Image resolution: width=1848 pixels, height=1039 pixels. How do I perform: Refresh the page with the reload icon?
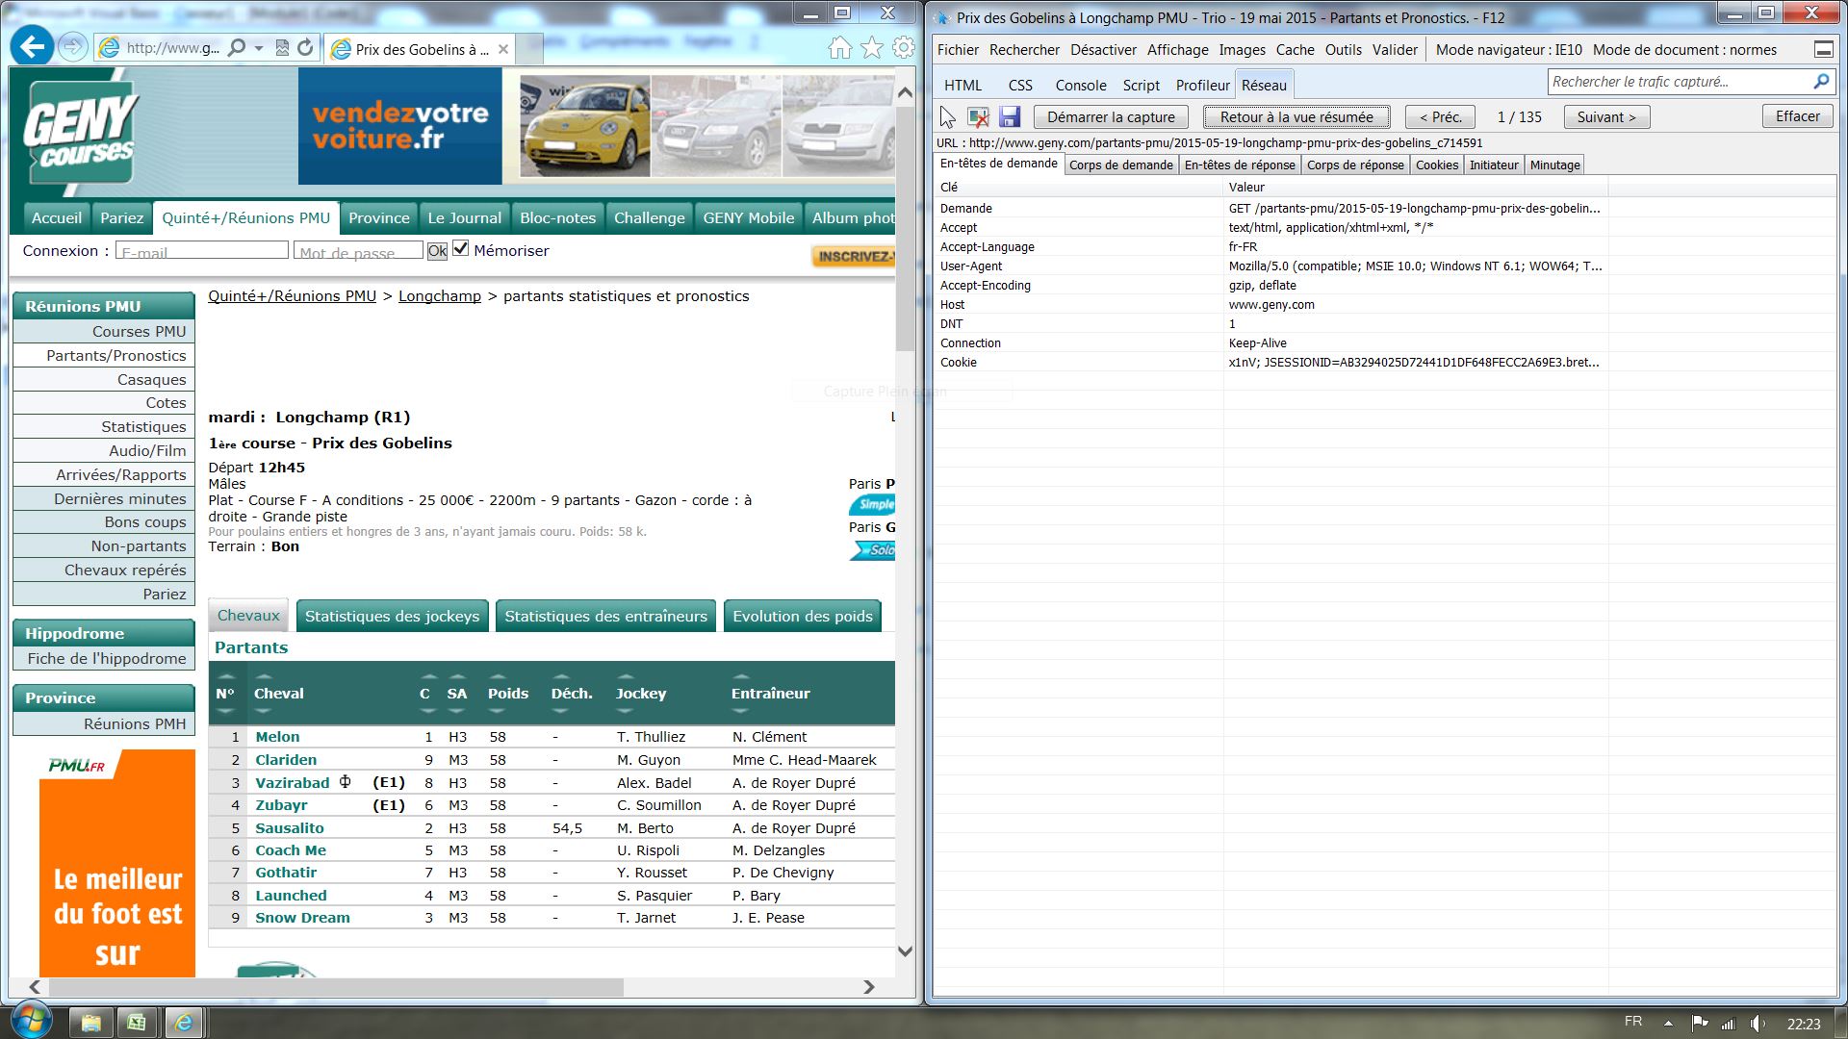coord(305,48)
